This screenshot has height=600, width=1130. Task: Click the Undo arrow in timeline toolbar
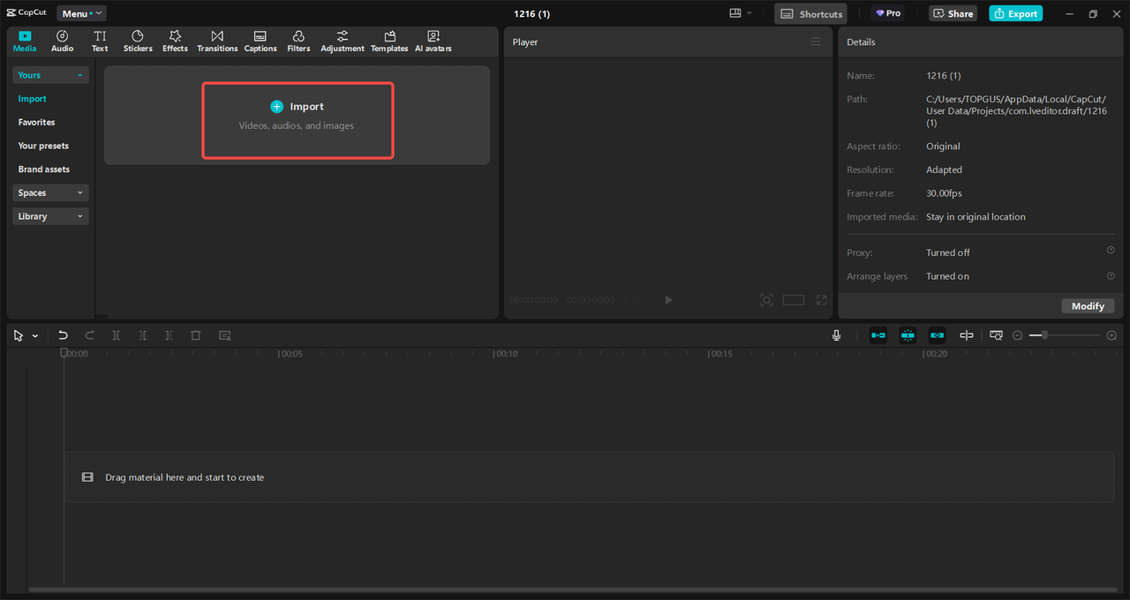(x=63, y=335)
